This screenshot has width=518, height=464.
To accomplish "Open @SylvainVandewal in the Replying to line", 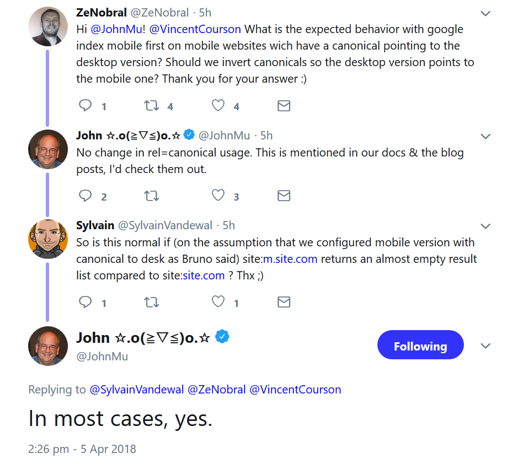I will [137, 390].
